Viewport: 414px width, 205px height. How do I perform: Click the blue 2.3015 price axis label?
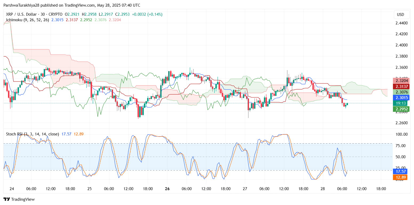pos(400,98)
